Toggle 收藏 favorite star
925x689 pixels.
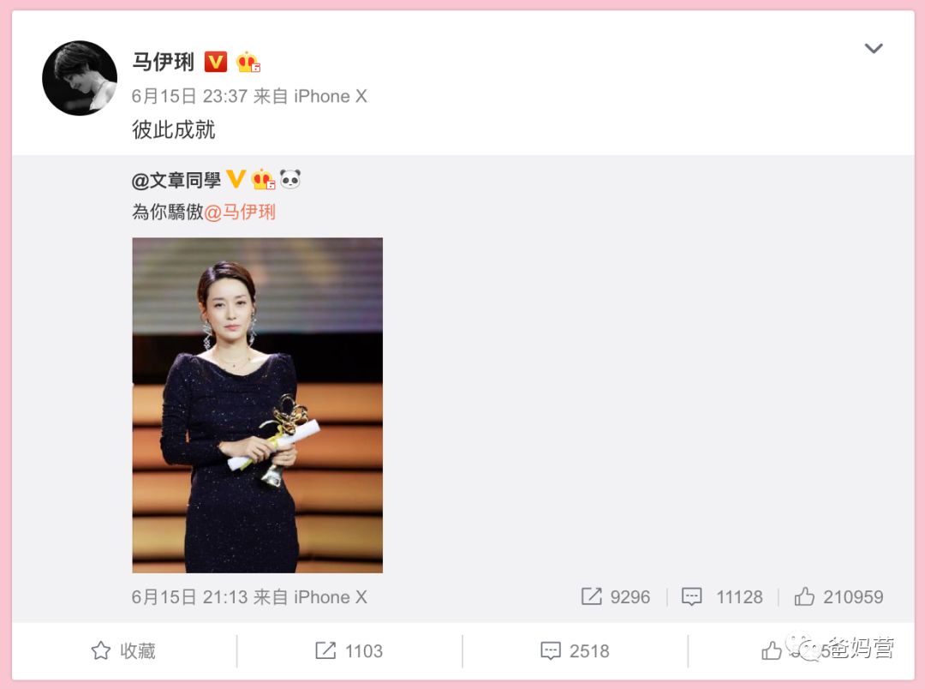123,650
